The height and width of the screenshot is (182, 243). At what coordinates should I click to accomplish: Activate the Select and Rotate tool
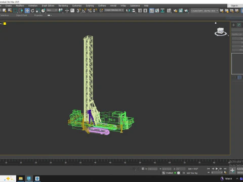click(x=32, y=11)
